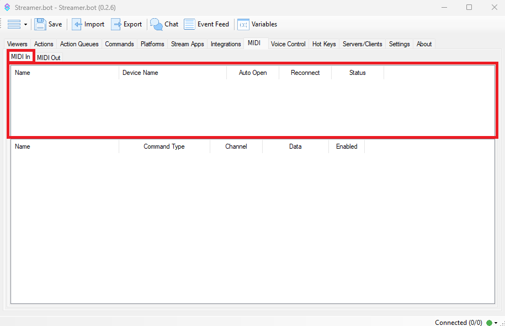Click the layout list icon in toolbar
The height and width of the screenshot is (326, 505).
[x=14, y=24]
